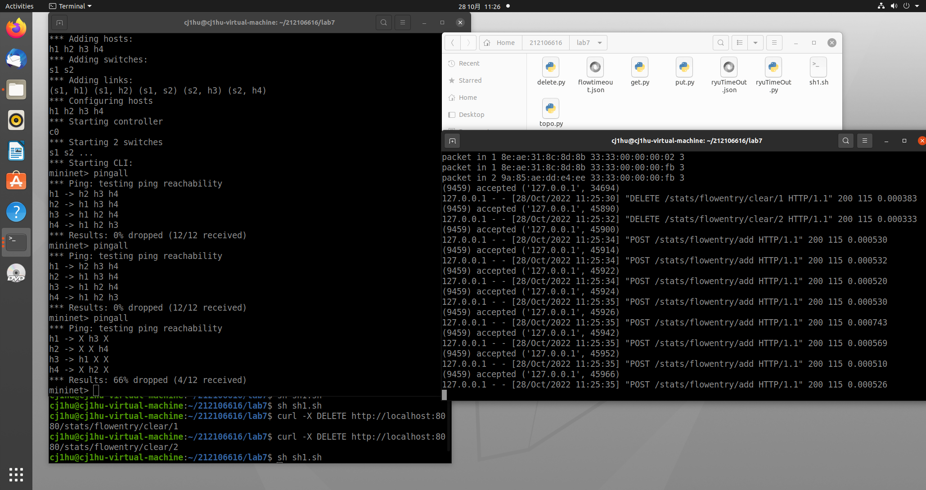Toggle list view in the Files window

click(x=740, y=43)
